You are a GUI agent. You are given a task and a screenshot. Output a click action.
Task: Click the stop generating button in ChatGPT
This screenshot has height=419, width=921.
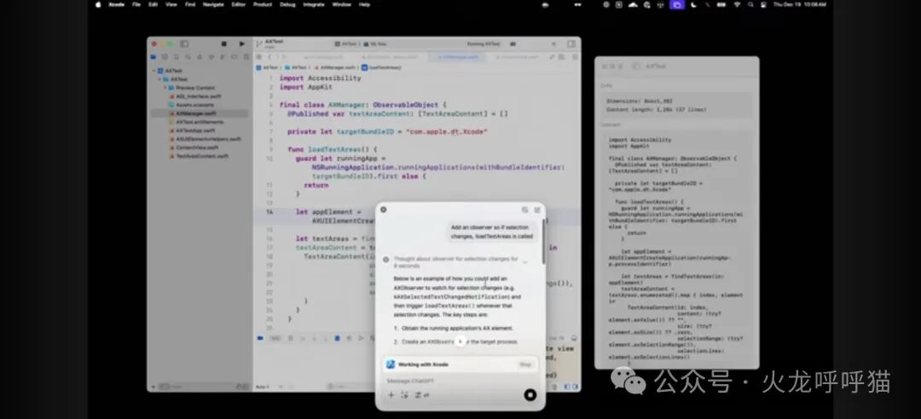coord(530,395)
